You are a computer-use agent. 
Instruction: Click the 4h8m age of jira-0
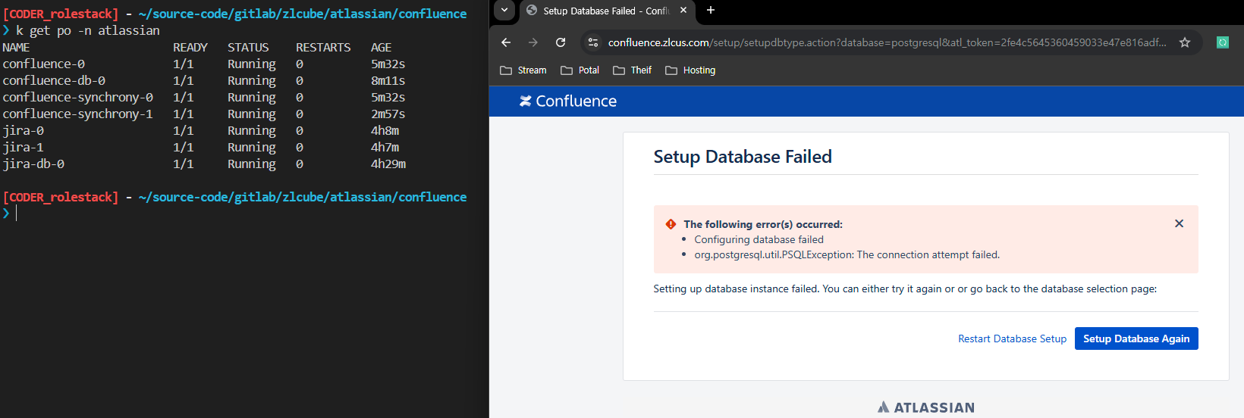(x=385, y=130)
